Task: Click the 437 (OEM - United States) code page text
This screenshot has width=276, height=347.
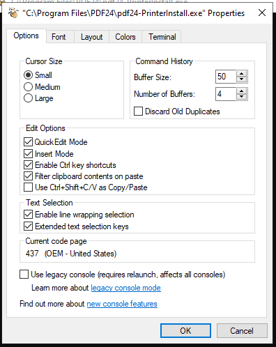Action: (71, 254)
